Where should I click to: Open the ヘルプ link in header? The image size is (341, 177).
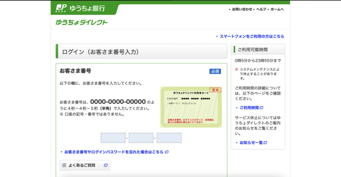[x=261, y=9]
